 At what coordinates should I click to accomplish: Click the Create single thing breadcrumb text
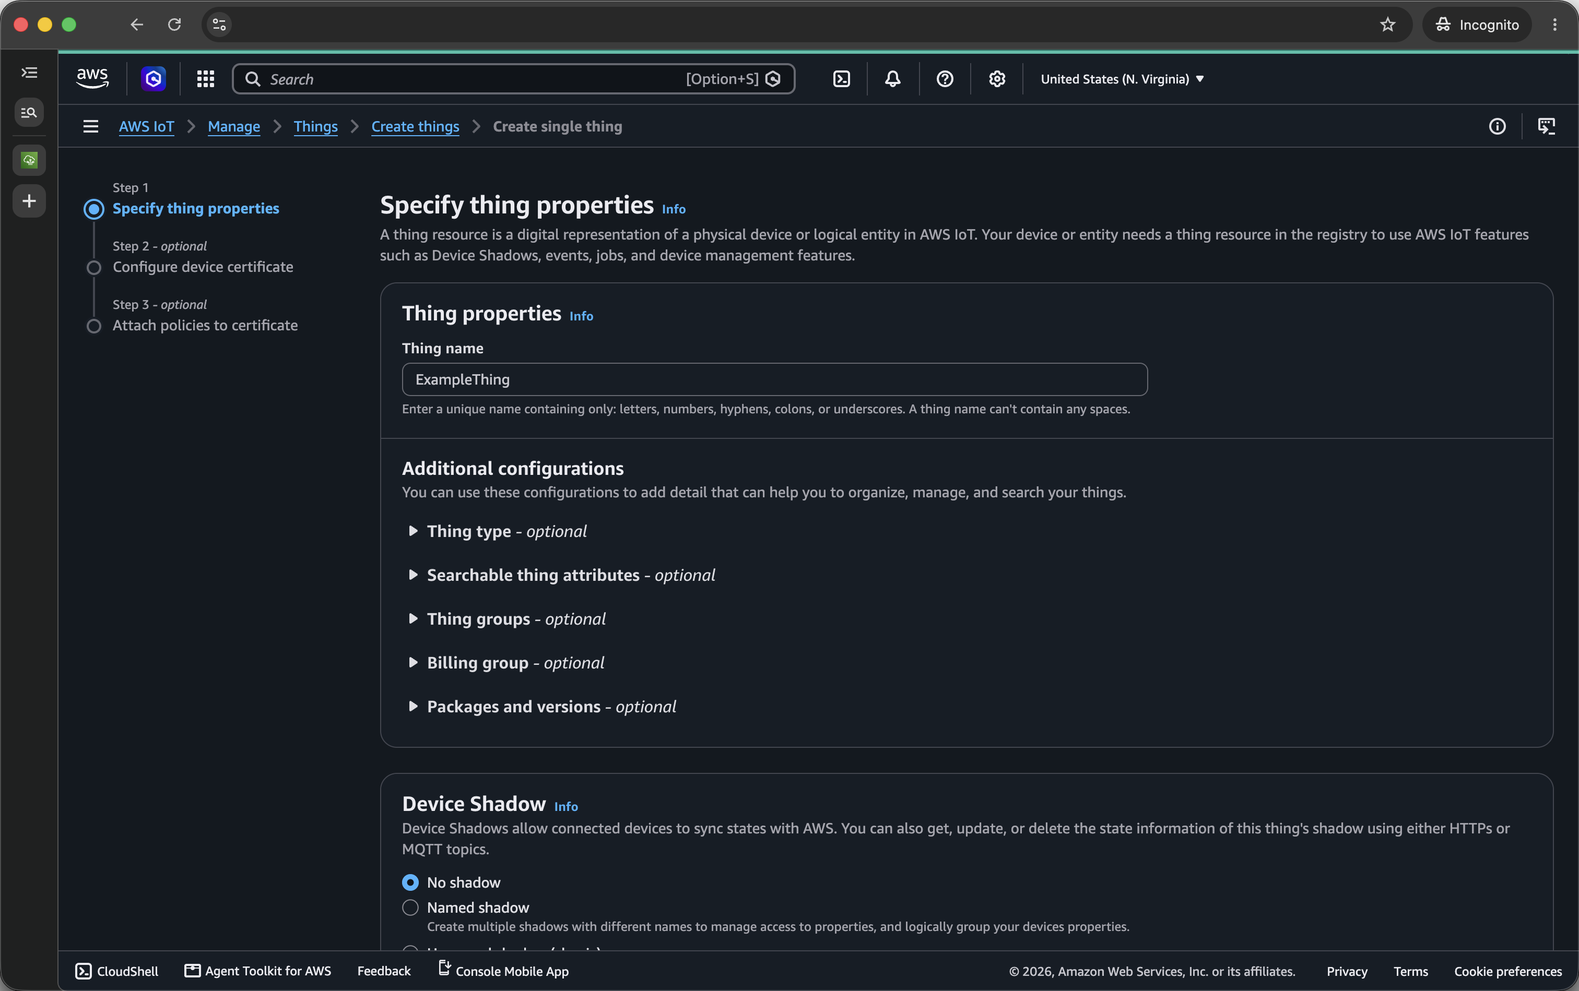tap(557, 126)
